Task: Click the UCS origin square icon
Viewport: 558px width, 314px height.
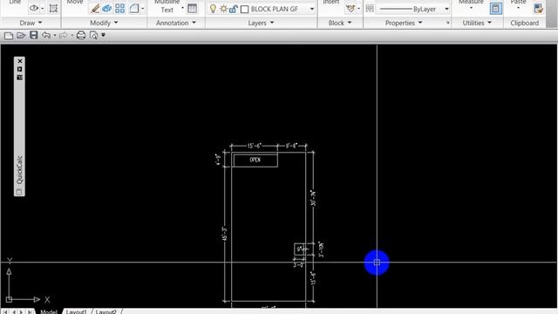Action: [x=9, y=299]
